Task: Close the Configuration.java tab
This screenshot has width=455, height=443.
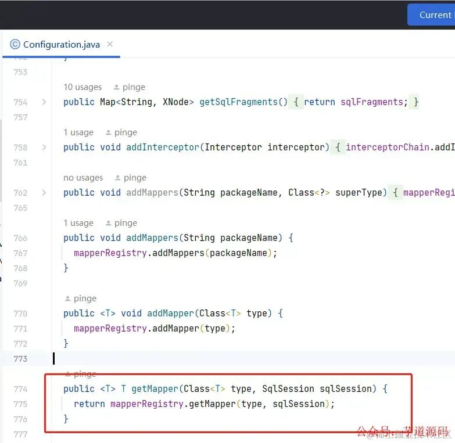Action: (x=110, y=44)
